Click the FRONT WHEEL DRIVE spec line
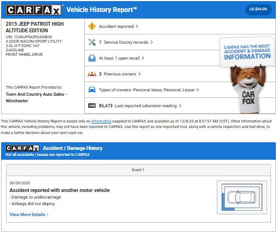 (x=24, y=55)
